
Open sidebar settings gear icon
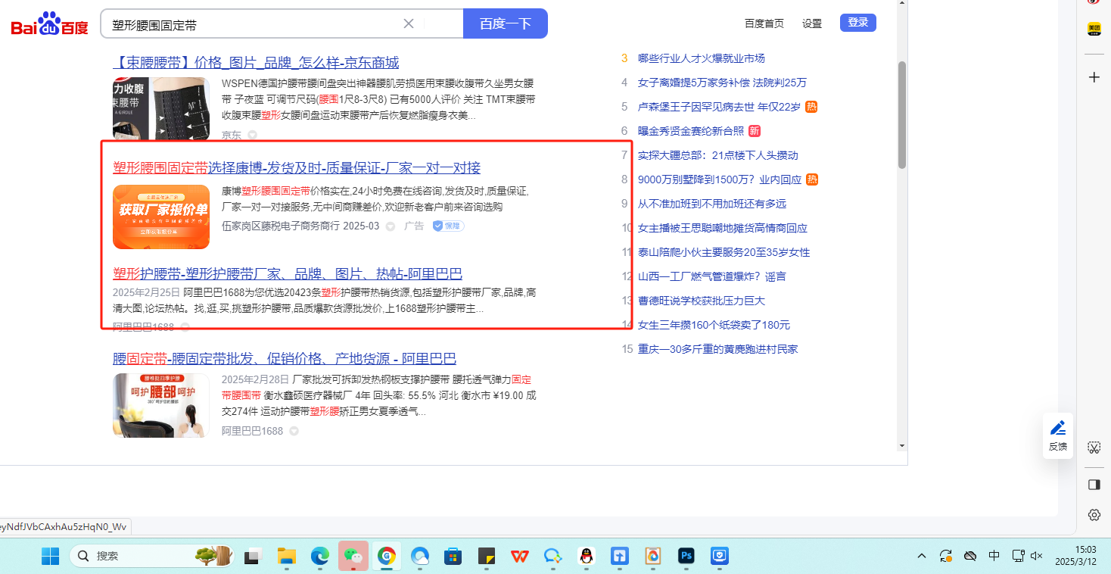tap(1094, 515)
